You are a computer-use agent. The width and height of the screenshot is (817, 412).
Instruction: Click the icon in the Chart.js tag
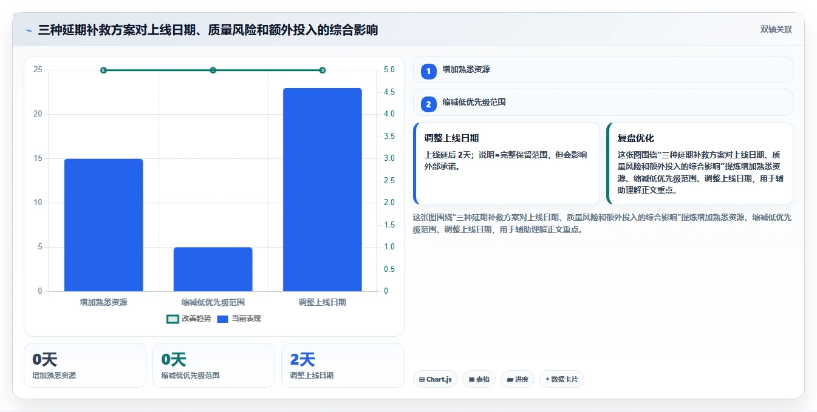click(422, 380)
